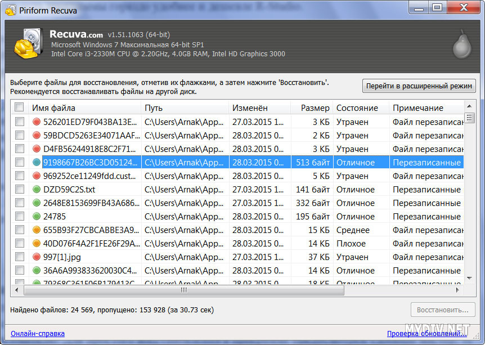Sort the list by Имя файла column
Viewport: 485px width, 345px height.
coord(84,107)
